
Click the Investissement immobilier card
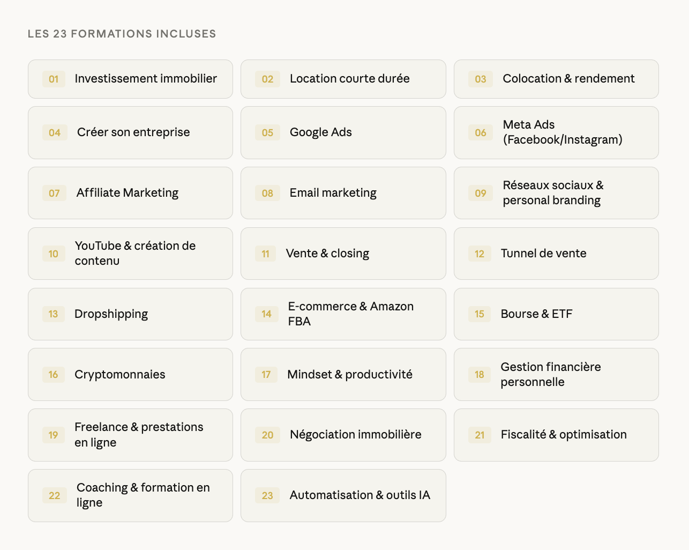point(130,79)
